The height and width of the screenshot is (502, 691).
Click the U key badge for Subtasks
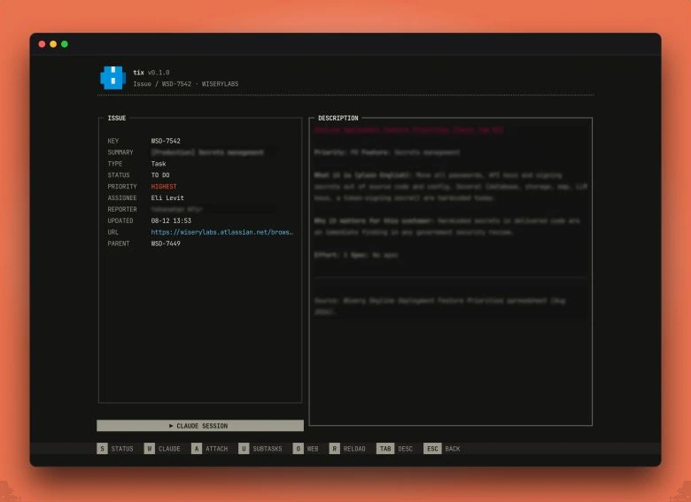(x=244, y=449)
